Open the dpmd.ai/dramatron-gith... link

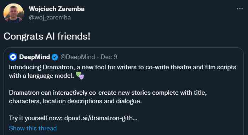coord(100,118)
